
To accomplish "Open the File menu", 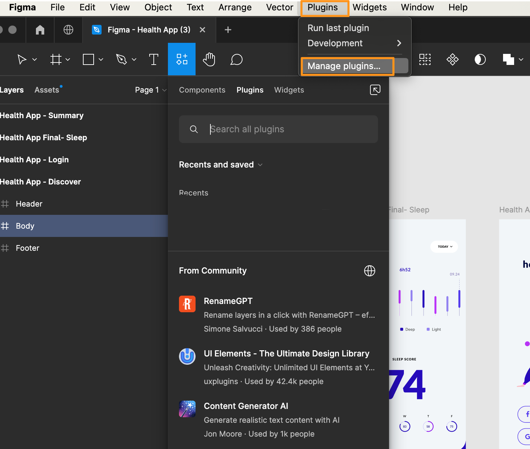I will [58, 7].
